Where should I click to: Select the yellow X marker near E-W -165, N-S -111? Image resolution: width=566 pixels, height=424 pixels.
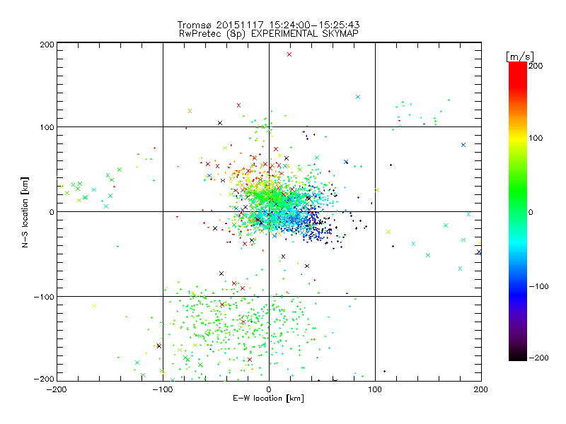pyautogui.click(x=94, y=306)
